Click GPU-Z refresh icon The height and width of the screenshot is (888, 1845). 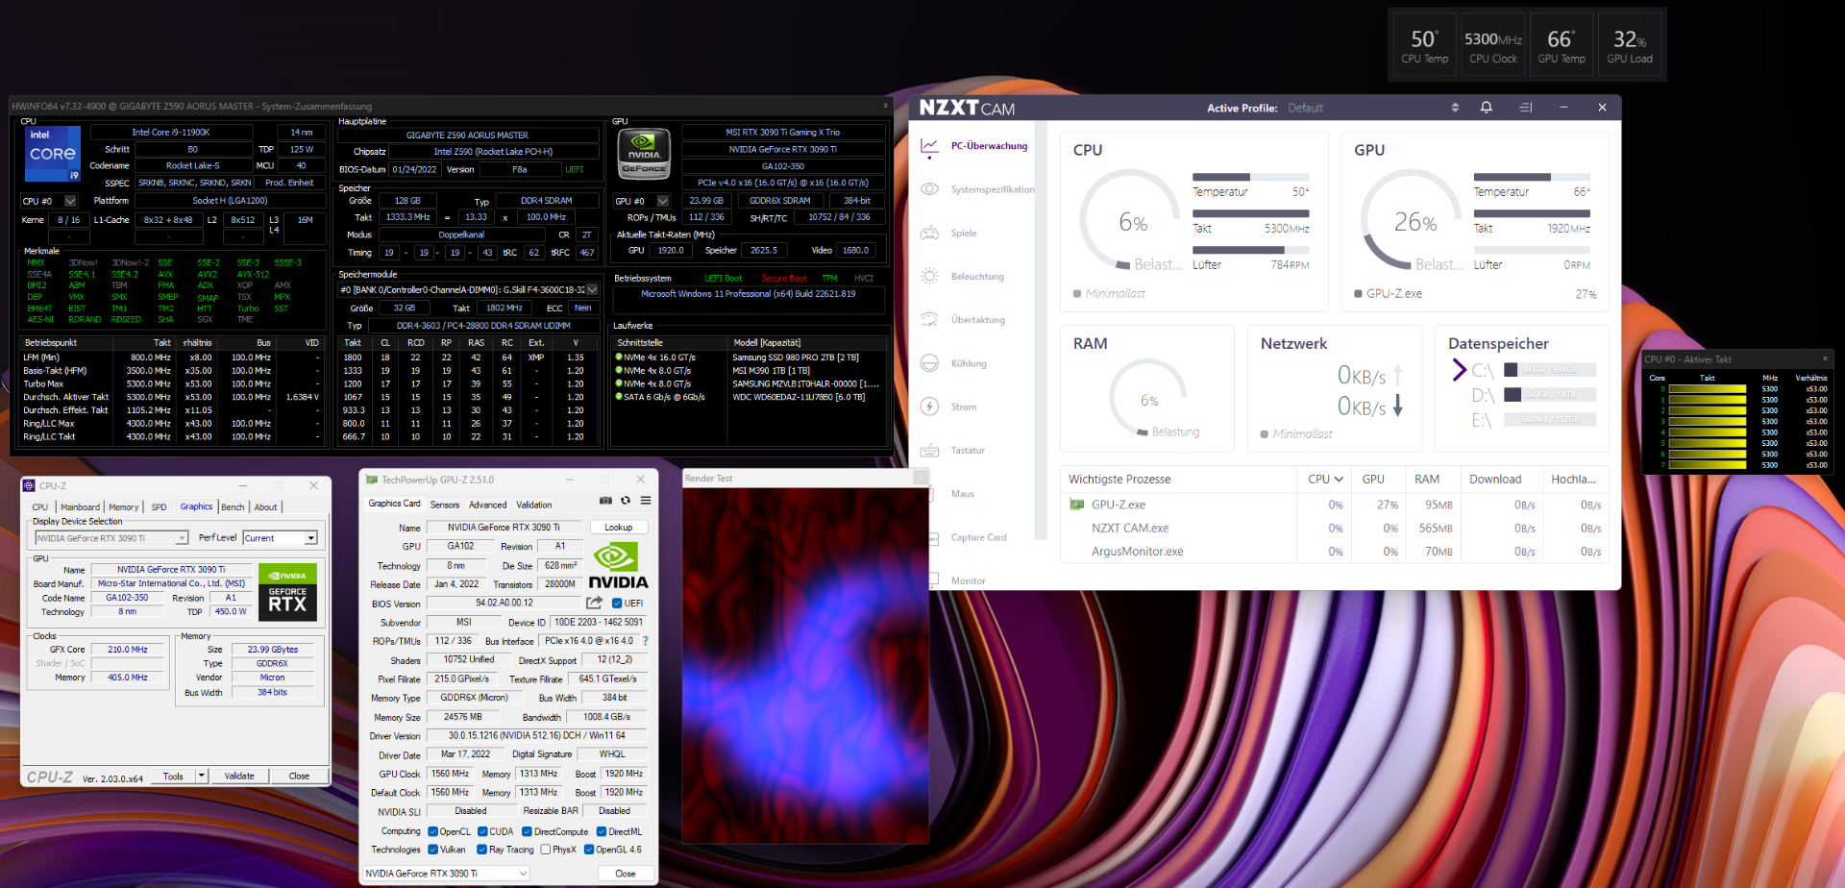(x=626, y=501)
